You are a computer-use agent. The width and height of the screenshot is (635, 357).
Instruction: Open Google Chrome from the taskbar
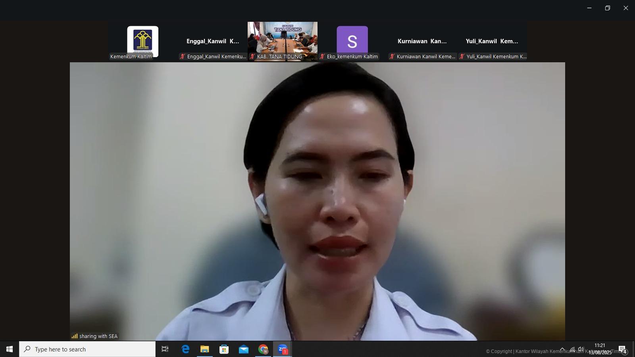263,349
